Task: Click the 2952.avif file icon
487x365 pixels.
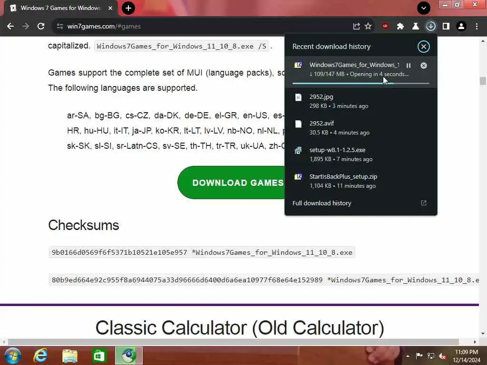Action: [x=298, y=124]
